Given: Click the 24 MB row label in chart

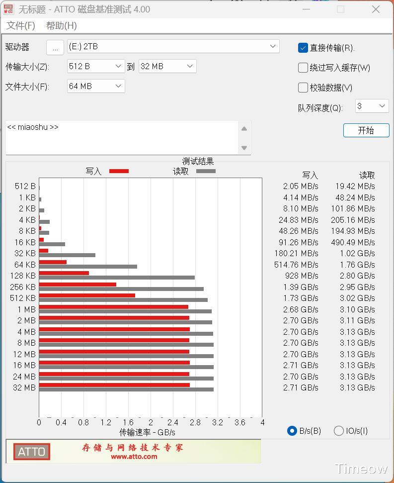Looking at the screenshot, I should (x=24, y=377).
